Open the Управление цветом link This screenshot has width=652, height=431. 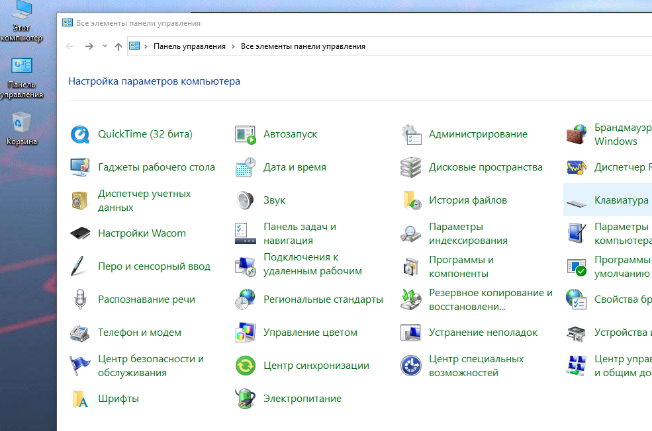(x=310, y=333)
